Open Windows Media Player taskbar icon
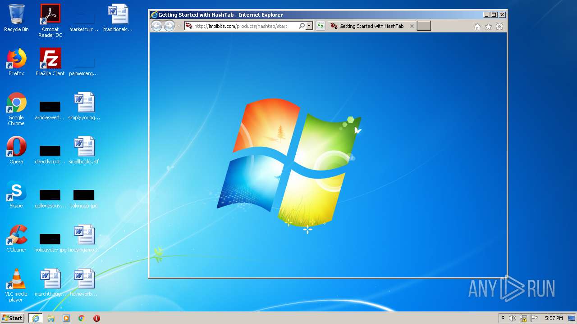 point(66,318)
